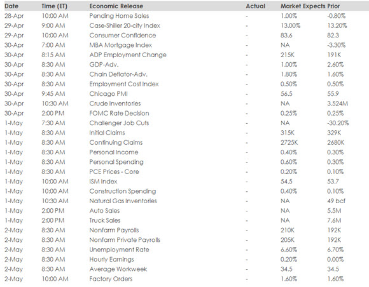Click the Unemployment Rate entry

120,250
